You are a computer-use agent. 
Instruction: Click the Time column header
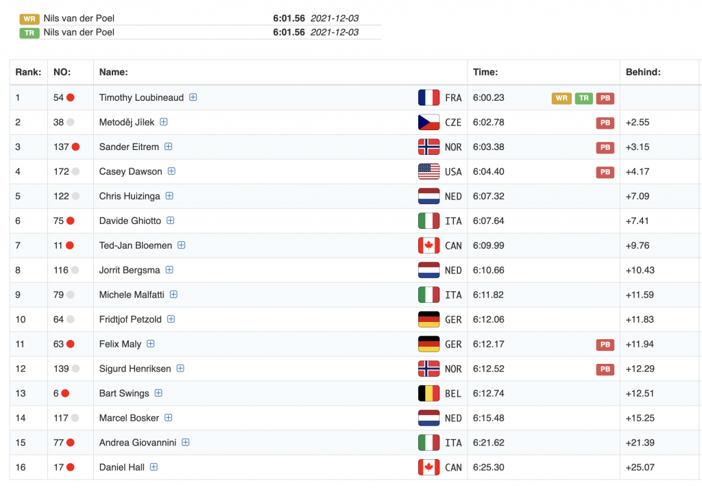coord(485,72)
